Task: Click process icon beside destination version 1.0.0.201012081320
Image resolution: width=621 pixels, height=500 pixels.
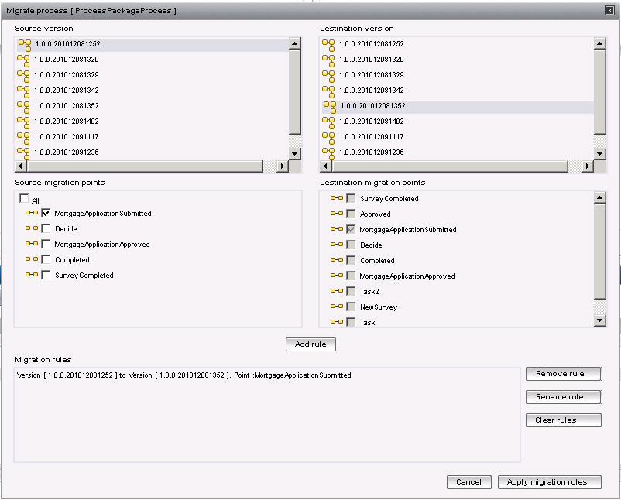Action: coord(328,60)
